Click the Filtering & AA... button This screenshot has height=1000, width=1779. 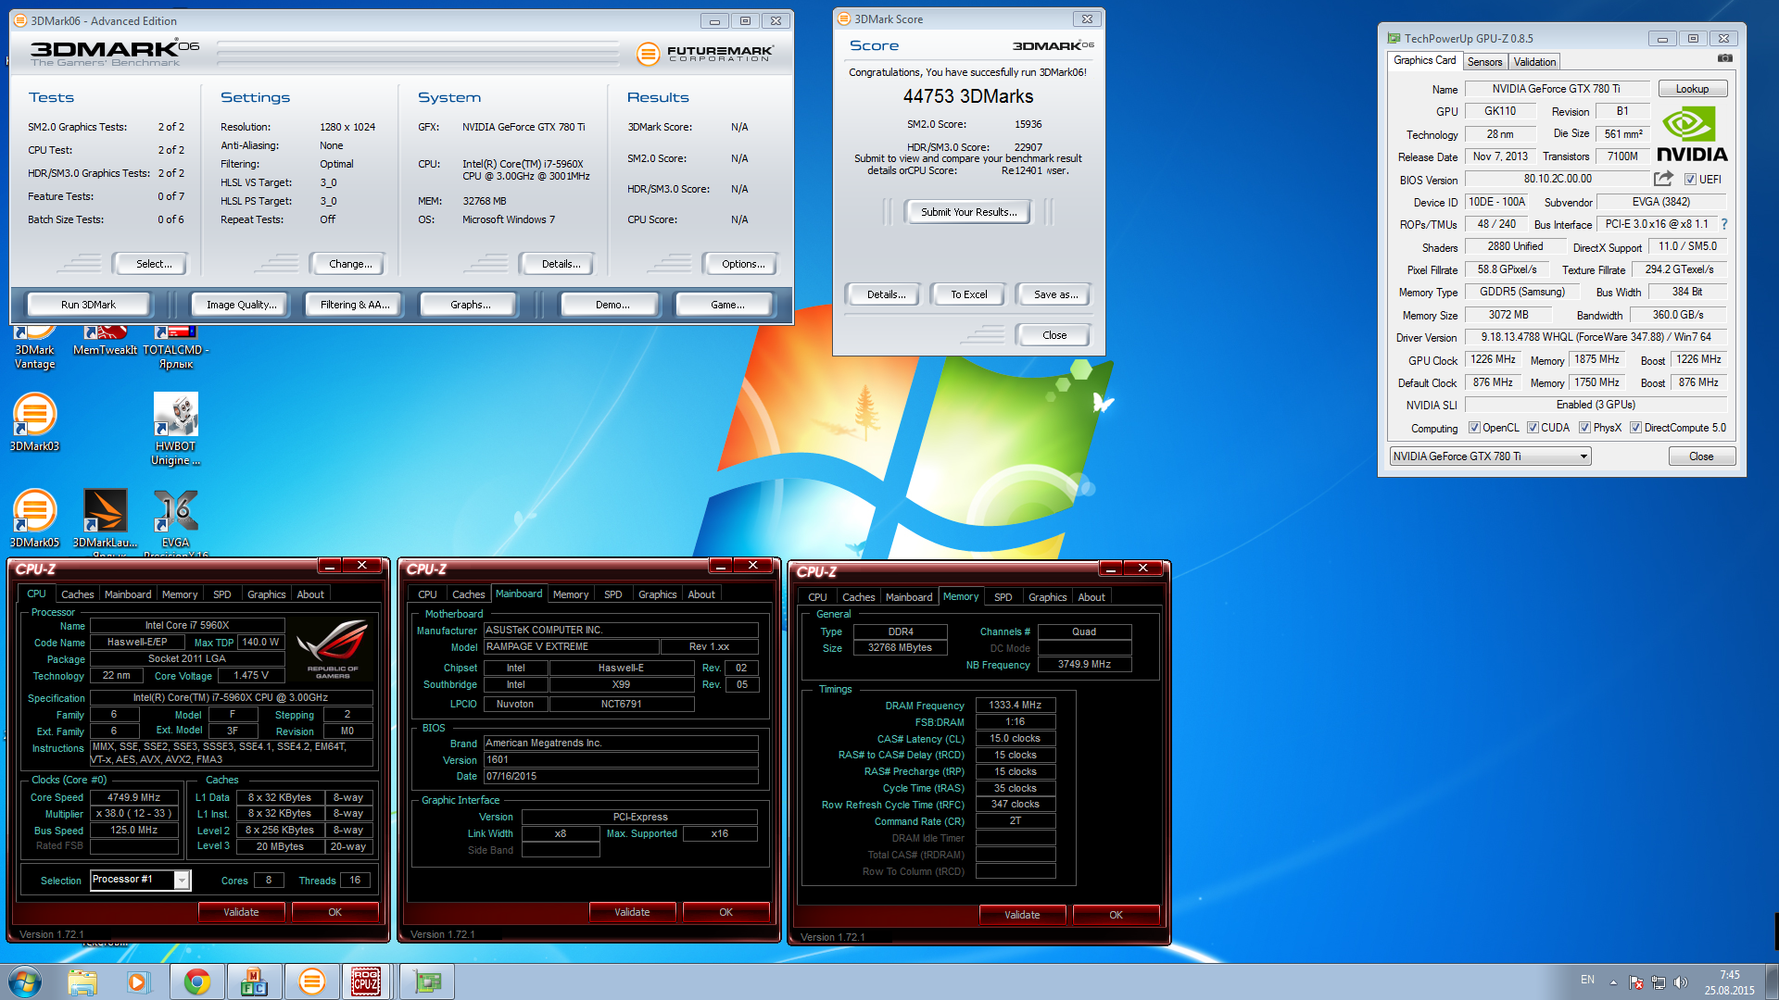click(354, 305)
